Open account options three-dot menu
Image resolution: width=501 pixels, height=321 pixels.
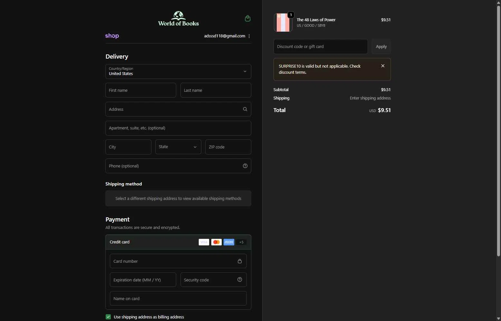(x=249, y=36)
